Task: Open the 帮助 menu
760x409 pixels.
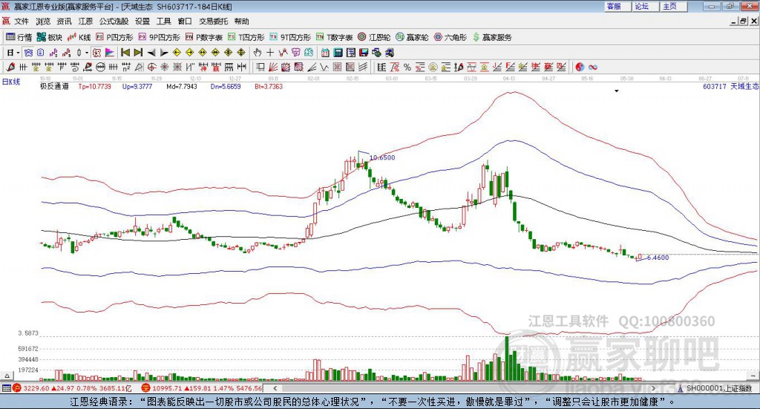Action: (x=241, y=22)
